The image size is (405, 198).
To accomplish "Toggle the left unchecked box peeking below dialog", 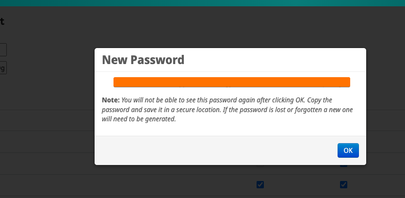I will (x=260, y=165).
